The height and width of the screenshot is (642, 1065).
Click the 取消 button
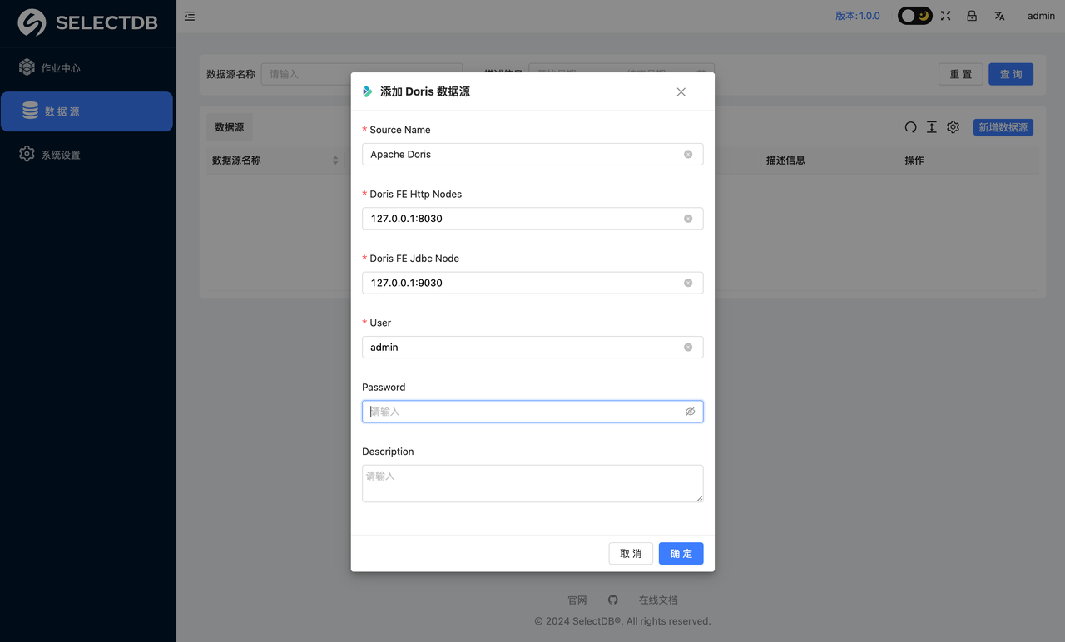(631, 554)
